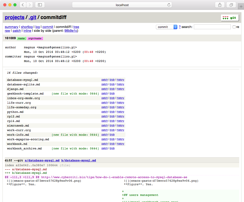Open blob for database-mysql.md
Screen dimensions: 244x202
pos(112,80)
